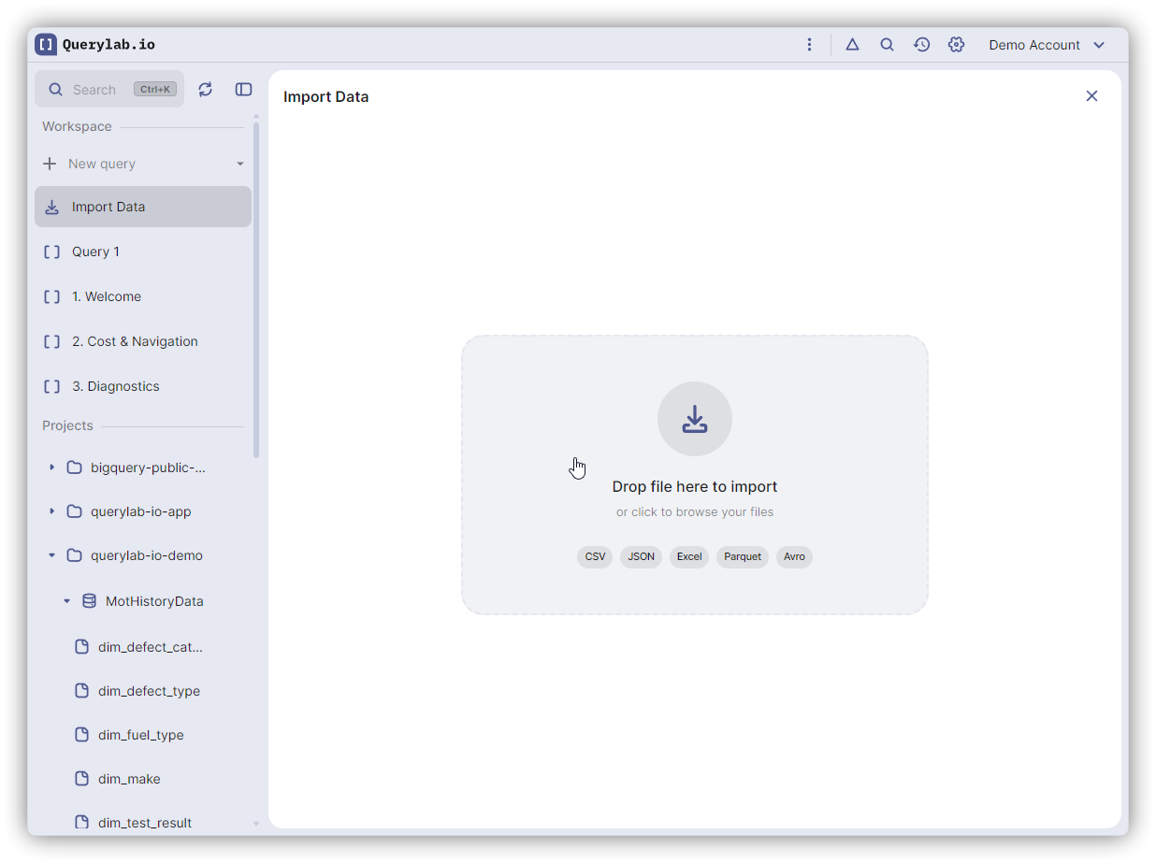This screenshot has height=863, width=1156.
Task: Click the triangle alert icon in header
Action: click(x=852, y=45)
